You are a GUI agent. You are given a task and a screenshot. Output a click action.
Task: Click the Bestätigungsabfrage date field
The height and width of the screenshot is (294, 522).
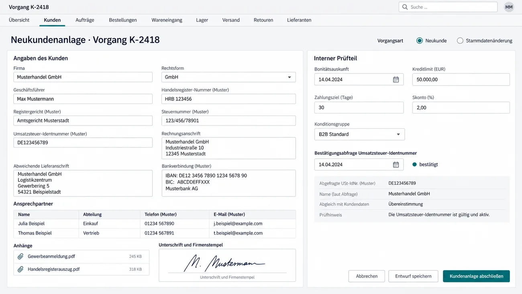click(x=359, y=165)
